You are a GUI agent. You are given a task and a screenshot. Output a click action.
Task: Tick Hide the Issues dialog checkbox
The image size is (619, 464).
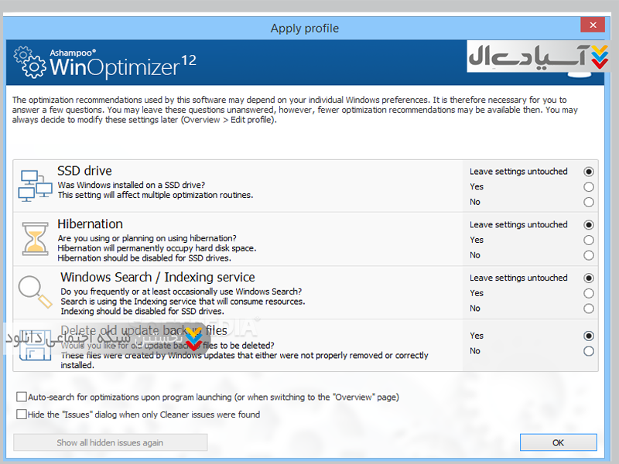point(22,415)
